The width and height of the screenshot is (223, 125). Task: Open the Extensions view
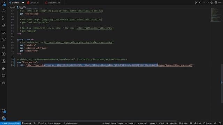coord(3,40)
